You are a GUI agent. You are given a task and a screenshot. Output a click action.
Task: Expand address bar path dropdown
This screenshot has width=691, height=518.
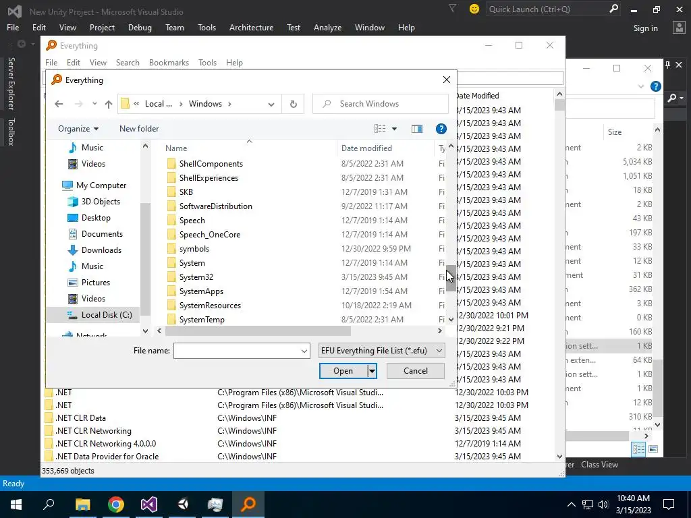tap(271, 105)
